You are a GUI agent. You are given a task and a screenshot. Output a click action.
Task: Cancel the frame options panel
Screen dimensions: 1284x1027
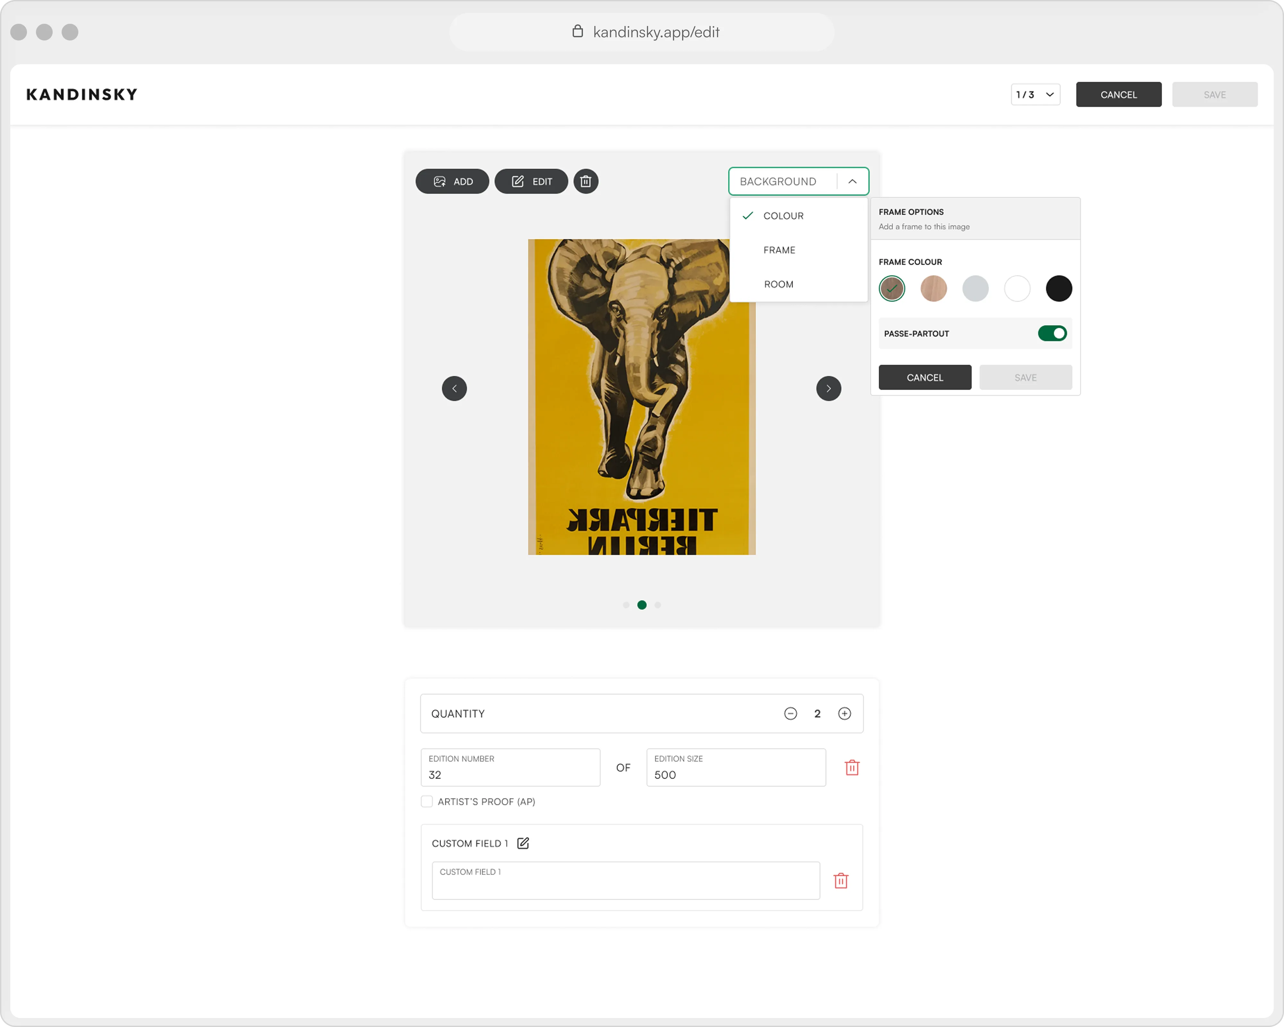click(x=924, y=377)
